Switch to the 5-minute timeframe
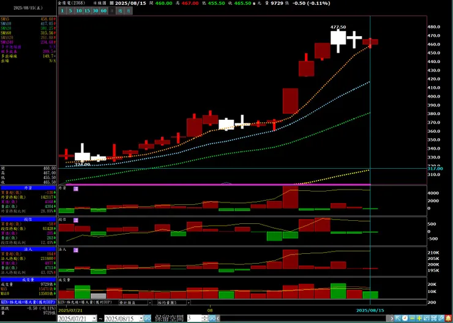This screenshot has height=323, width=453. 70,11
